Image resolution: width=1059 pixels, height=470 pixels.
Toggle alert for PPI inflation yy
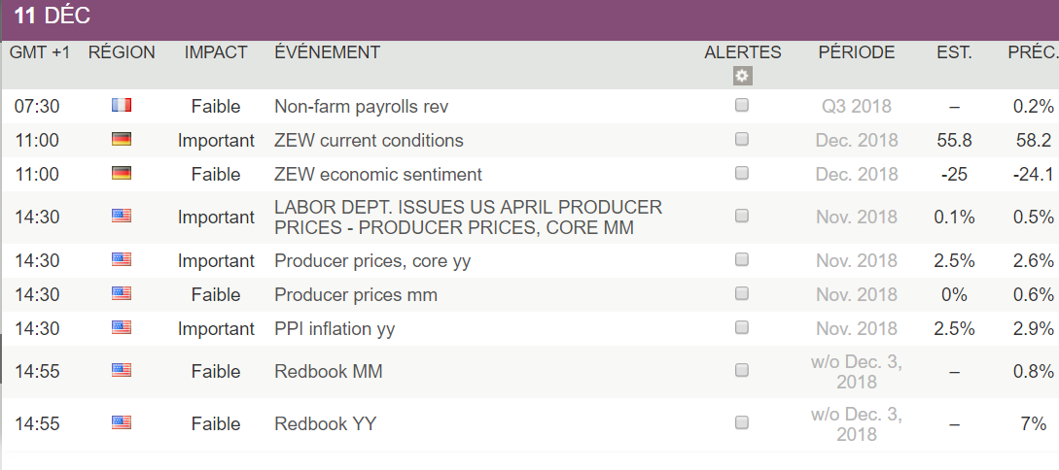[x=742, y=327]
